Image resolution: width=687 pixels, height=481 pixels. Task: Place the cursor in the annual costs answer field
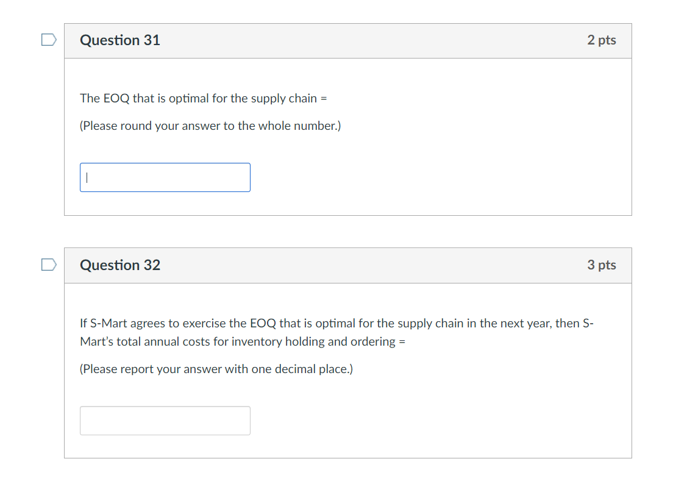tap(165, 420)
